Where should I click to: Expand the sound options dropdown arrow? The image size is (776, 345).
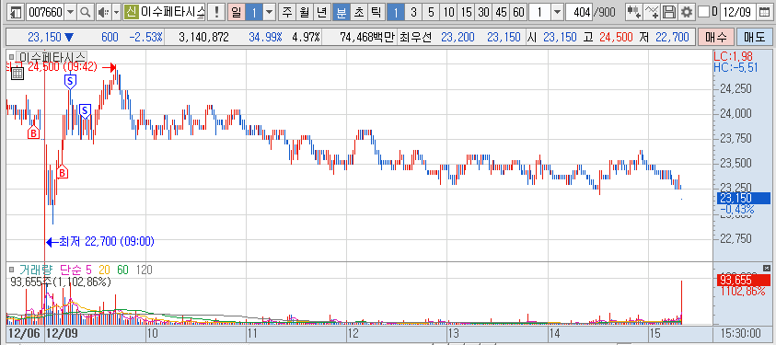point(116,12)
